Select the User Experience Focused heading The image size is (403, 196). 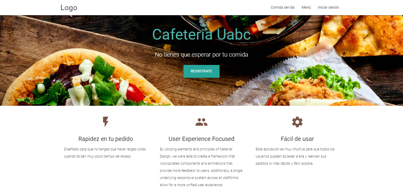(201, 139)
